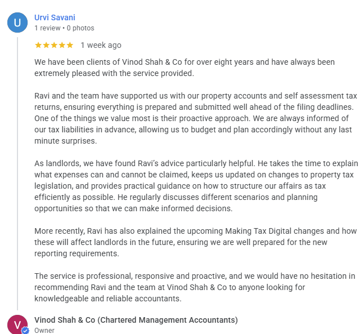Select the fifth gold rating star
362x334 pixels.
pyautogui.click(x=70, y=45)
